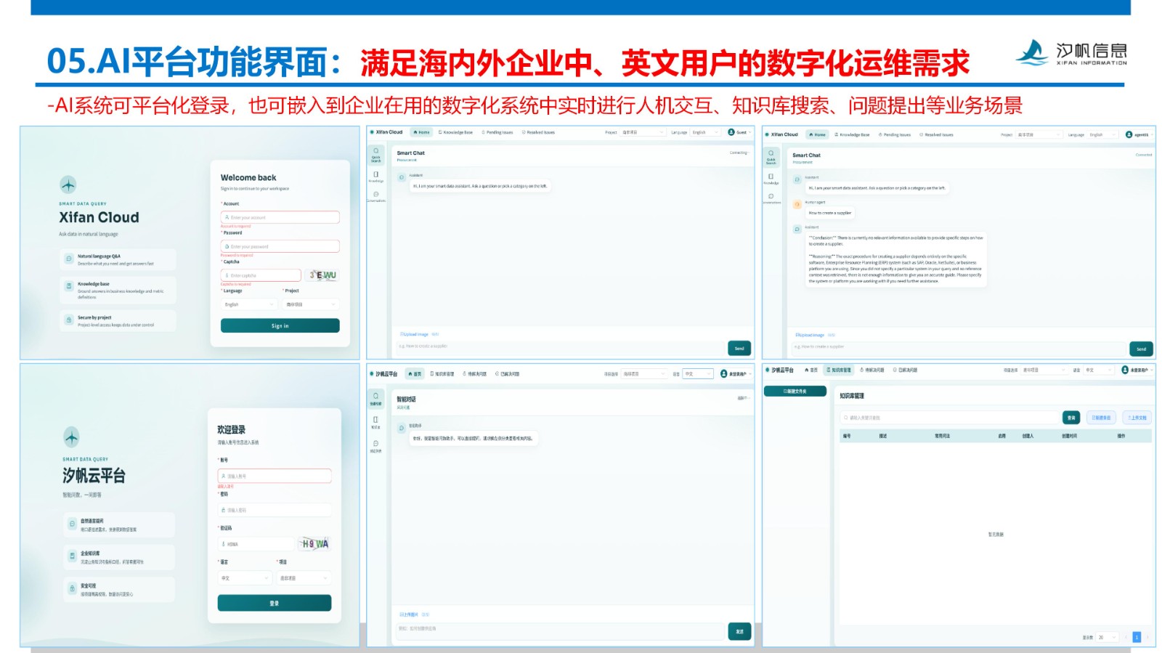Click the "How to create a supplier" chat message

(x=830, y=213)
